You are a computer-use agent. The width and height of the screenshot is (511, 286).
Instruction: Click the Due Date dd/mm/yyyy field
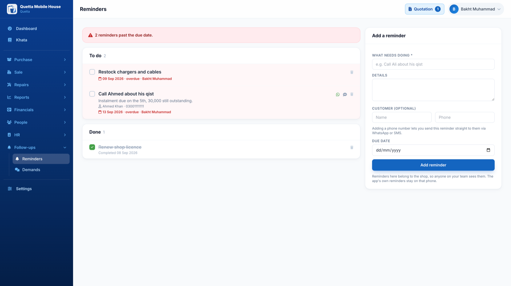pos(433,150)
